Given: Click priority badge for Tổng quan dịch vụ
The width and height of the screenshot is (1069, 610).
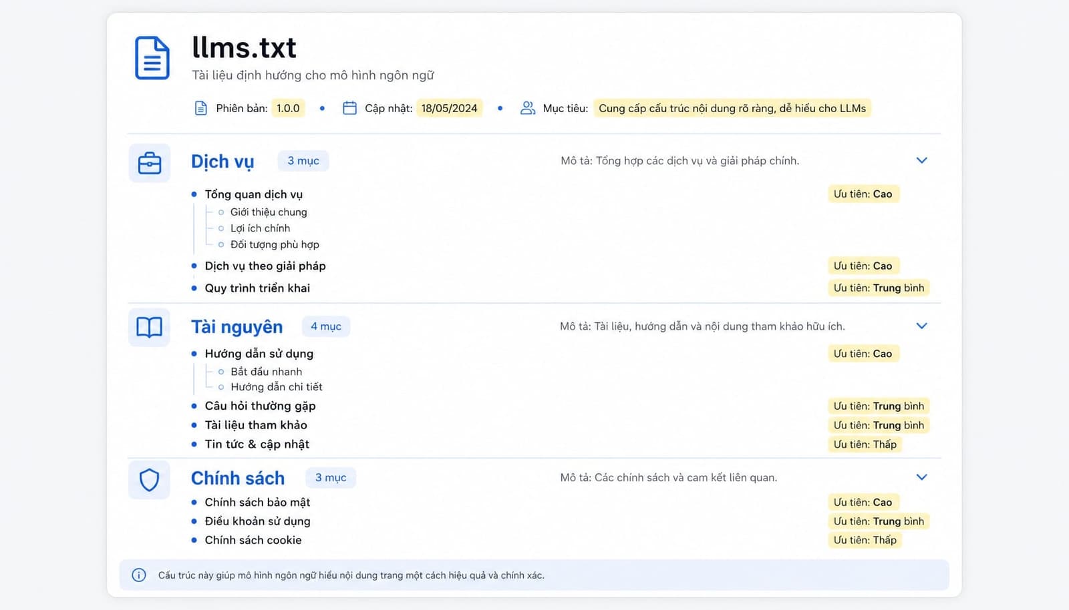Looking at the screenshot, I should tap(863, 194).
